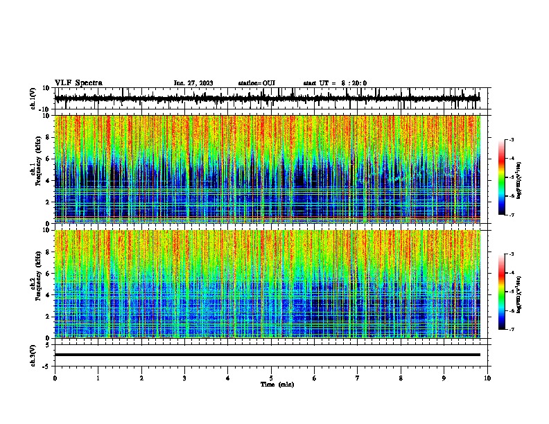Click the "3" tick on the Time axis
The height and width of the screenshot is (424, 549).
(184, 378)
